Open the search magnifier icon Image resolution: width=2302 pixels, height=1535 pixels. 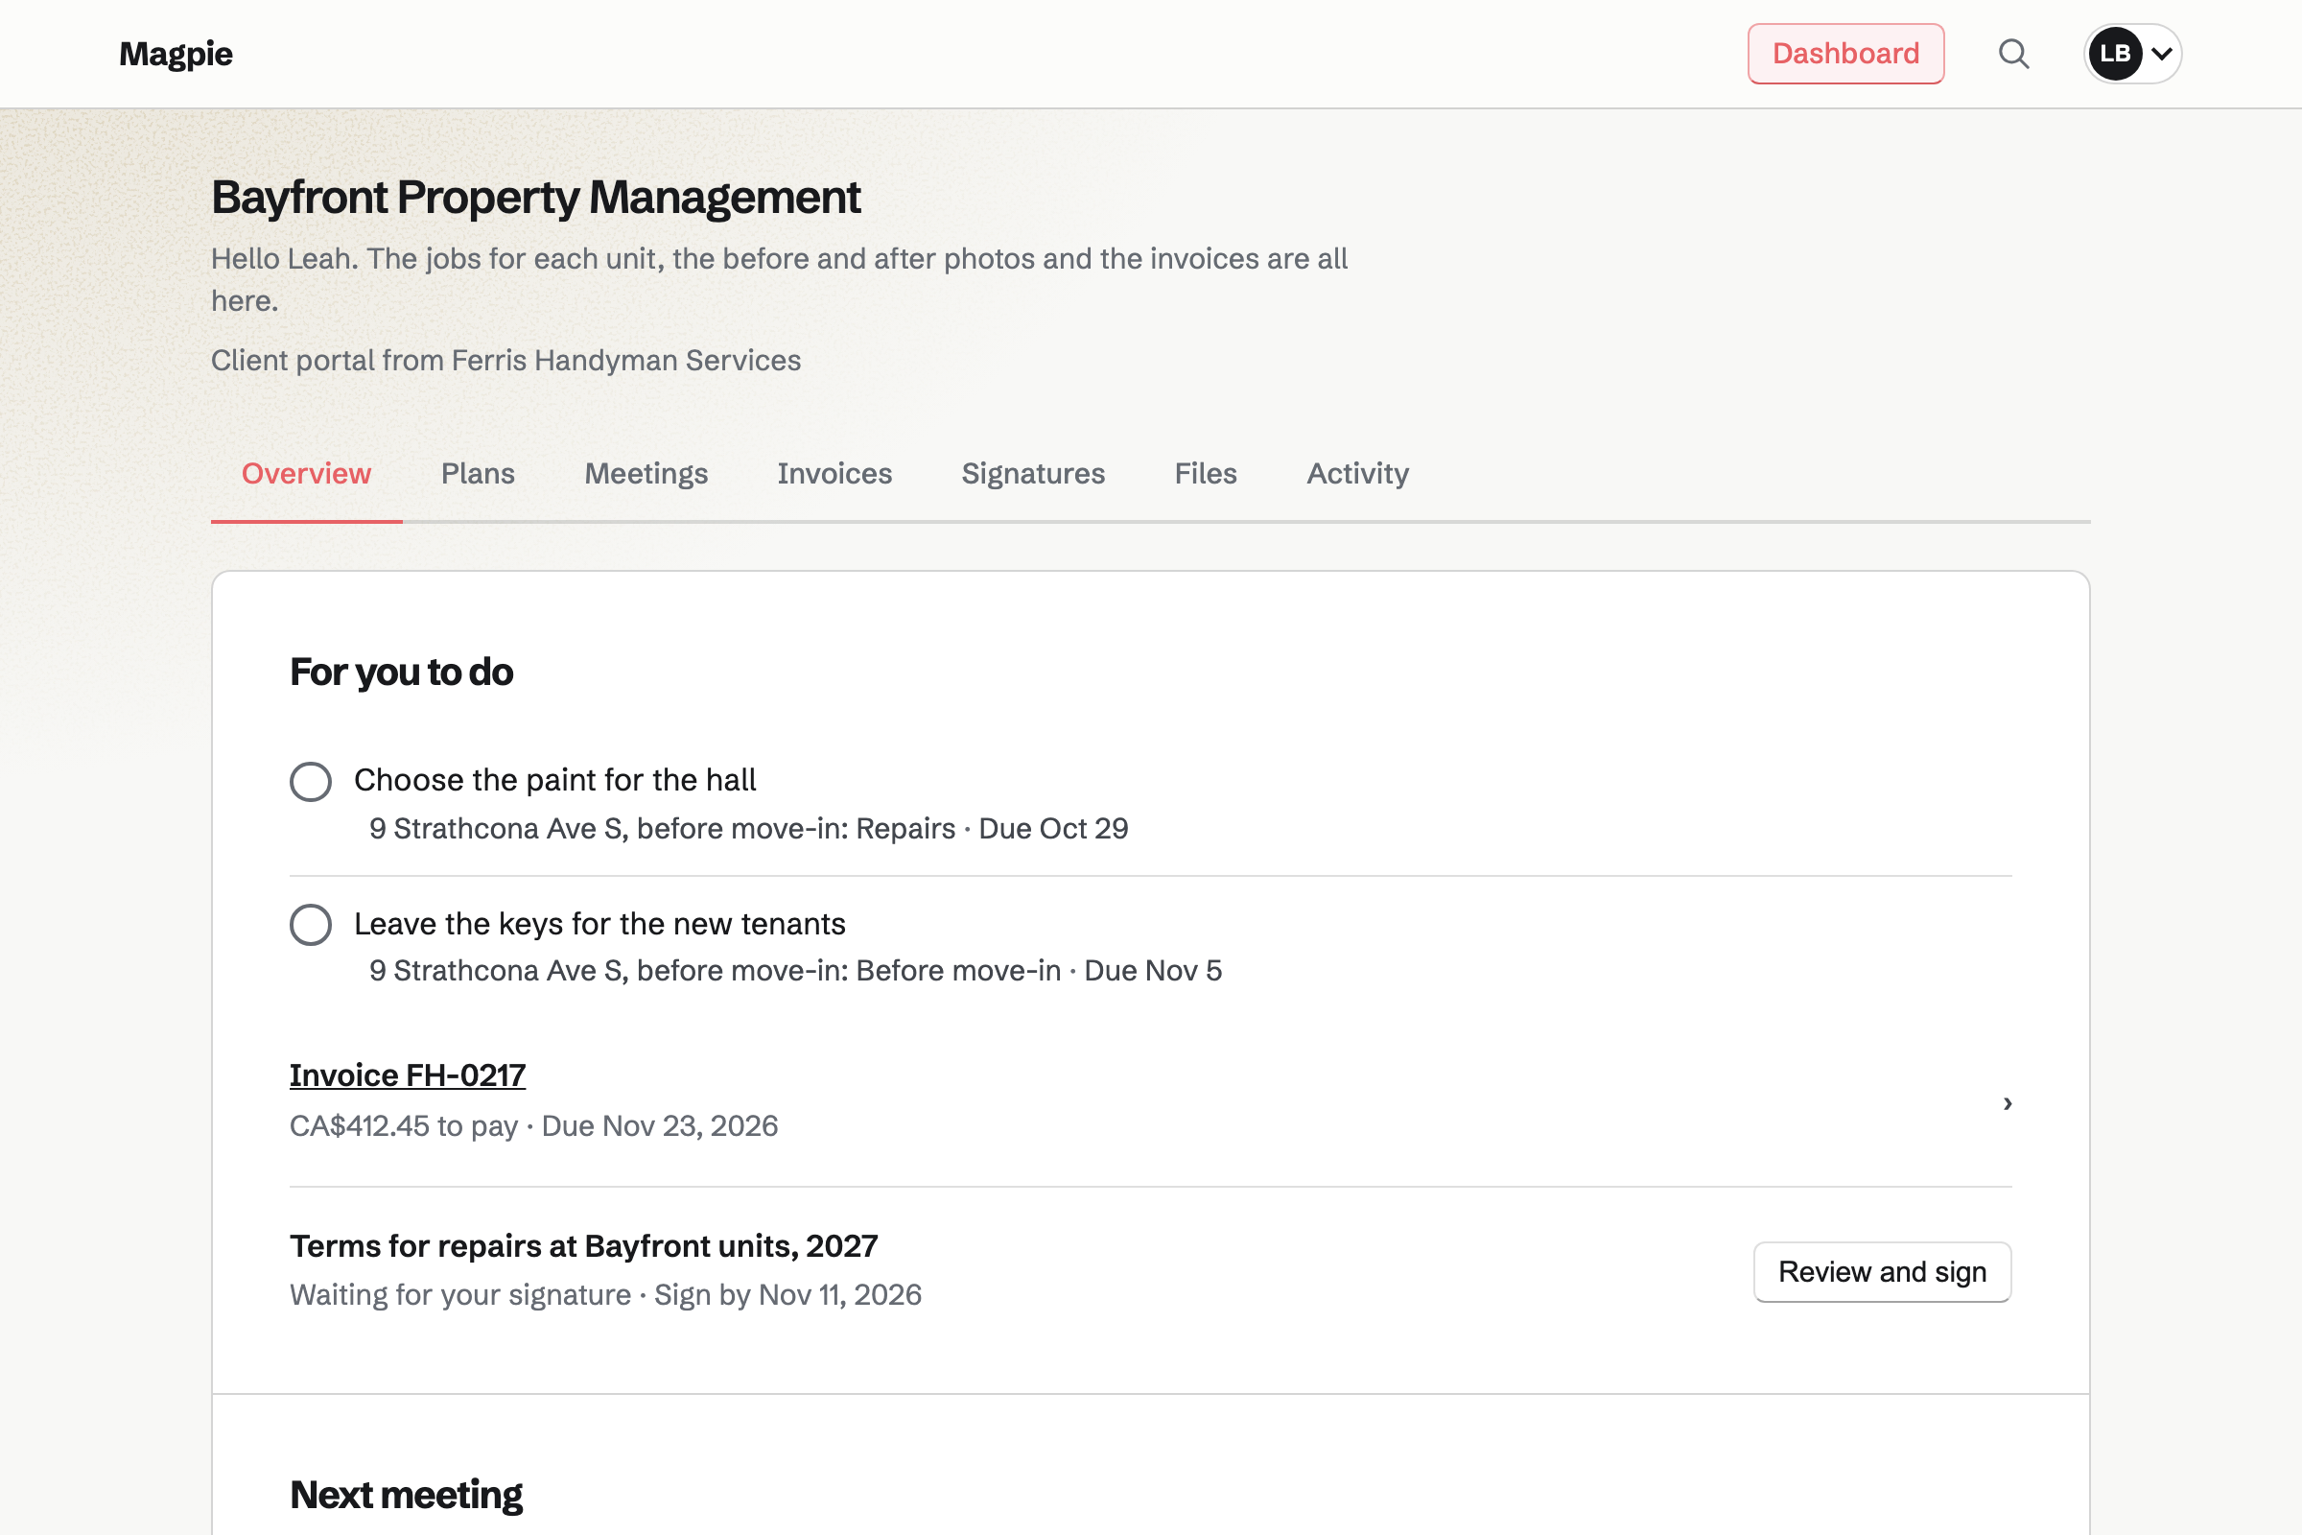tap(2013, 54)
